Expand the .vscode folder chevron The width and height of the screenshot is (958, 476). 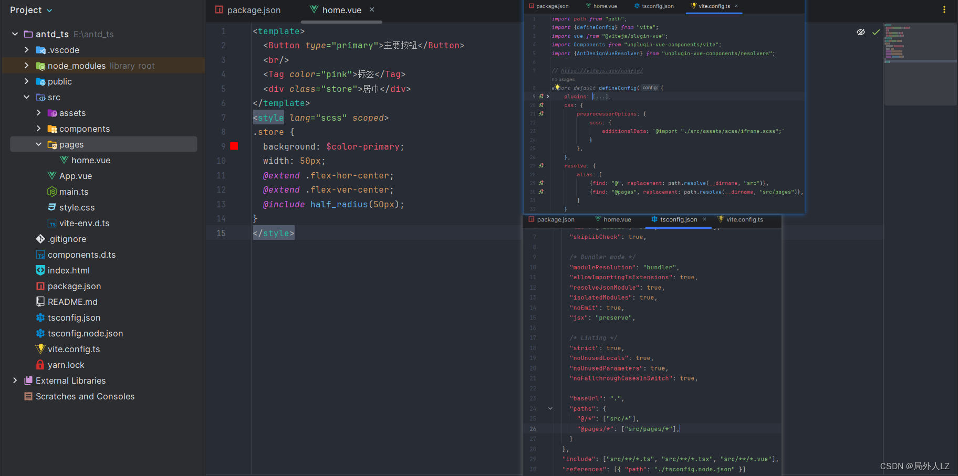(26, 50)
